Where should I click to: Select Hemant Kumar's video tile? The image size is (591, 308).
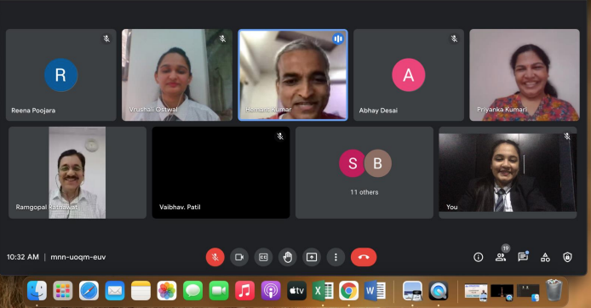pyautogui.click(x=293, y=75)
